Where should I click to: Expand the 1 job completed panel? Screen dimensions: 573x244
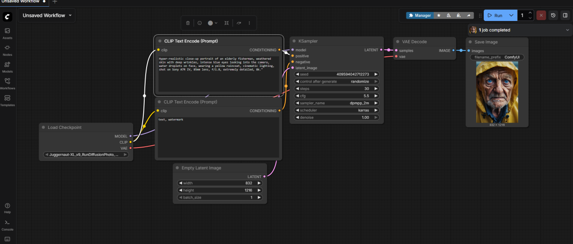pyautogui.click(x=567, y=30)
